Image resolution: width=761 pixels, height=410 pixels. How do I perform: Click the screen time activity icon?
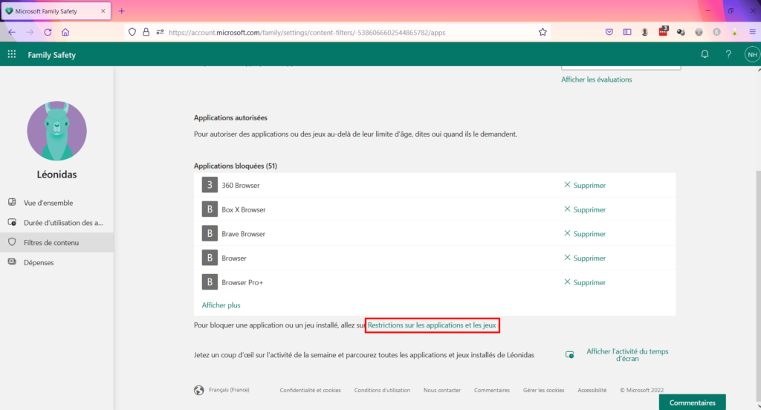(570, 355)
